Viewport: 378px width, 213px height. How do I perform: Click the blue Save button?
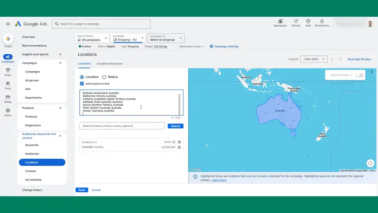tap(82, 190)
